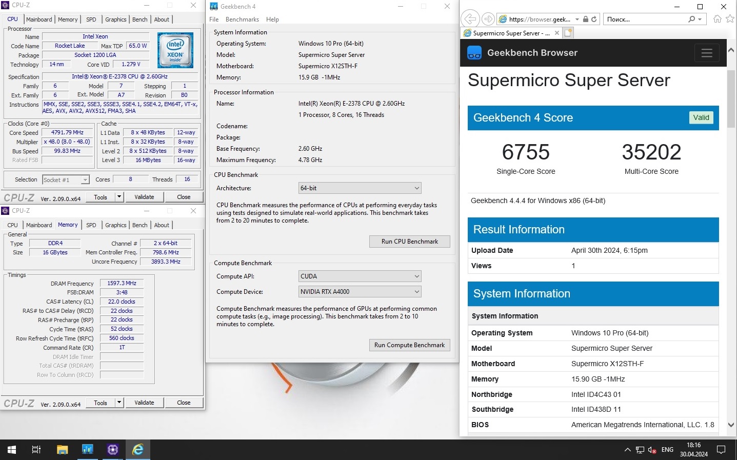Open Task View on the taskbar
This screenshot has height=460, width=737.
36,450
